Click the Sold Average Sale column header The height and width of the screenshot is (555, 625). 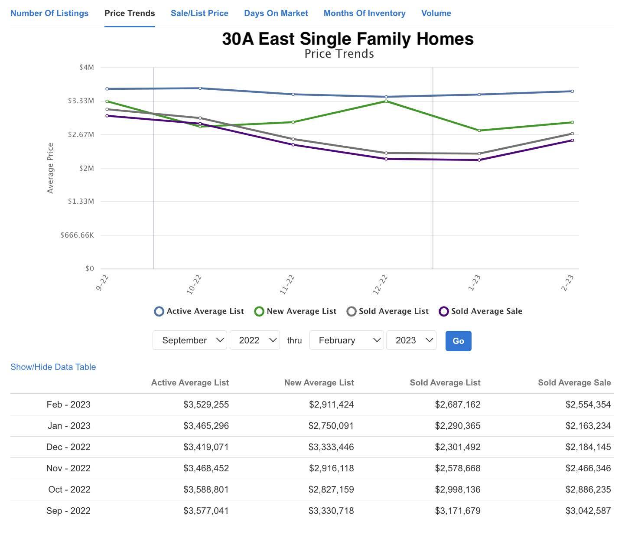pos(574,383)
